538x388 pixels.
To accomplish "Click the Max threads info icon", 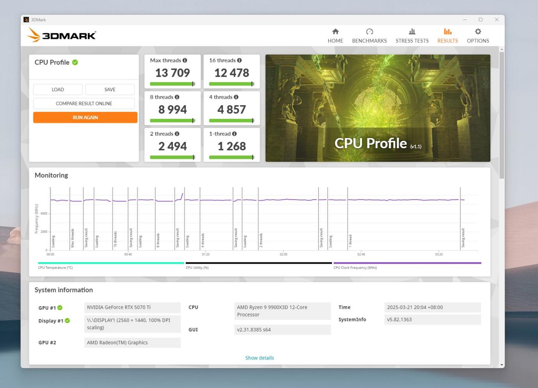I will point(185,60).
